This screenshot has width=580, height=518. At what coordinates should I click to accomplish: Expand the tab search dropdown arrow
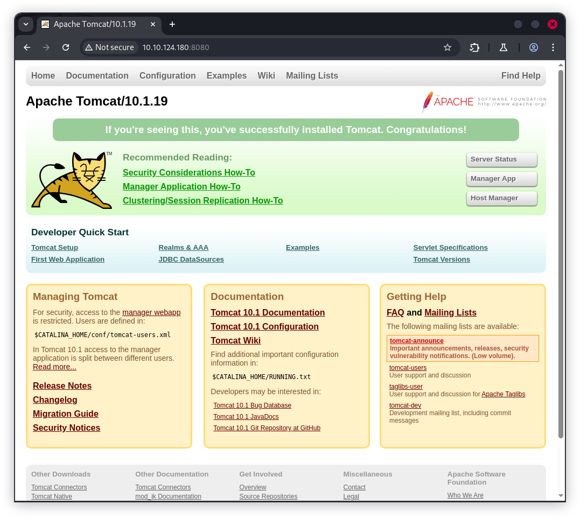(x=26, y=24)
